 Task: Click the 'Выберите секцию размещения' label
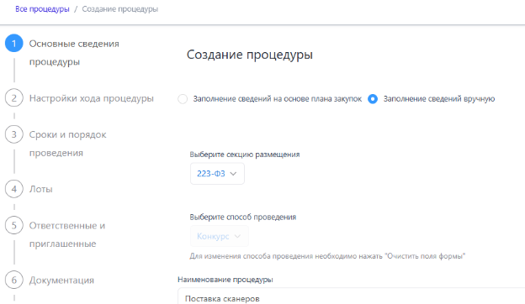click(245, 155)
